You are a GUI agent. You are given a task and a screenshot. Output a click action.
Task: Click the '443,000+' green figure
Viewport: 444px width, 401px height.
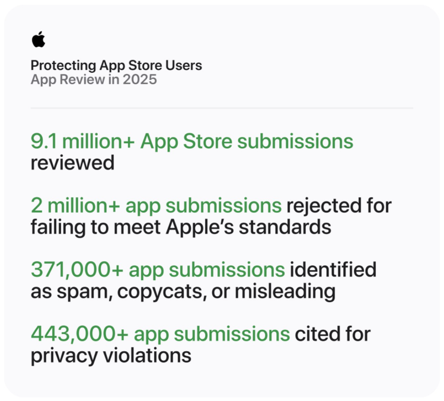(x=79, y=334)
